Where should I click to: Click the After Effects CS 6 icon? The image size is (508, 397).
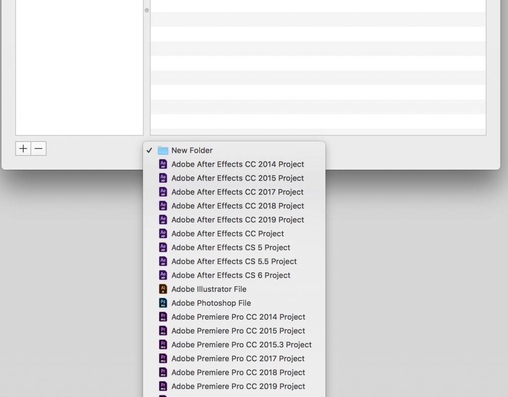163,275
